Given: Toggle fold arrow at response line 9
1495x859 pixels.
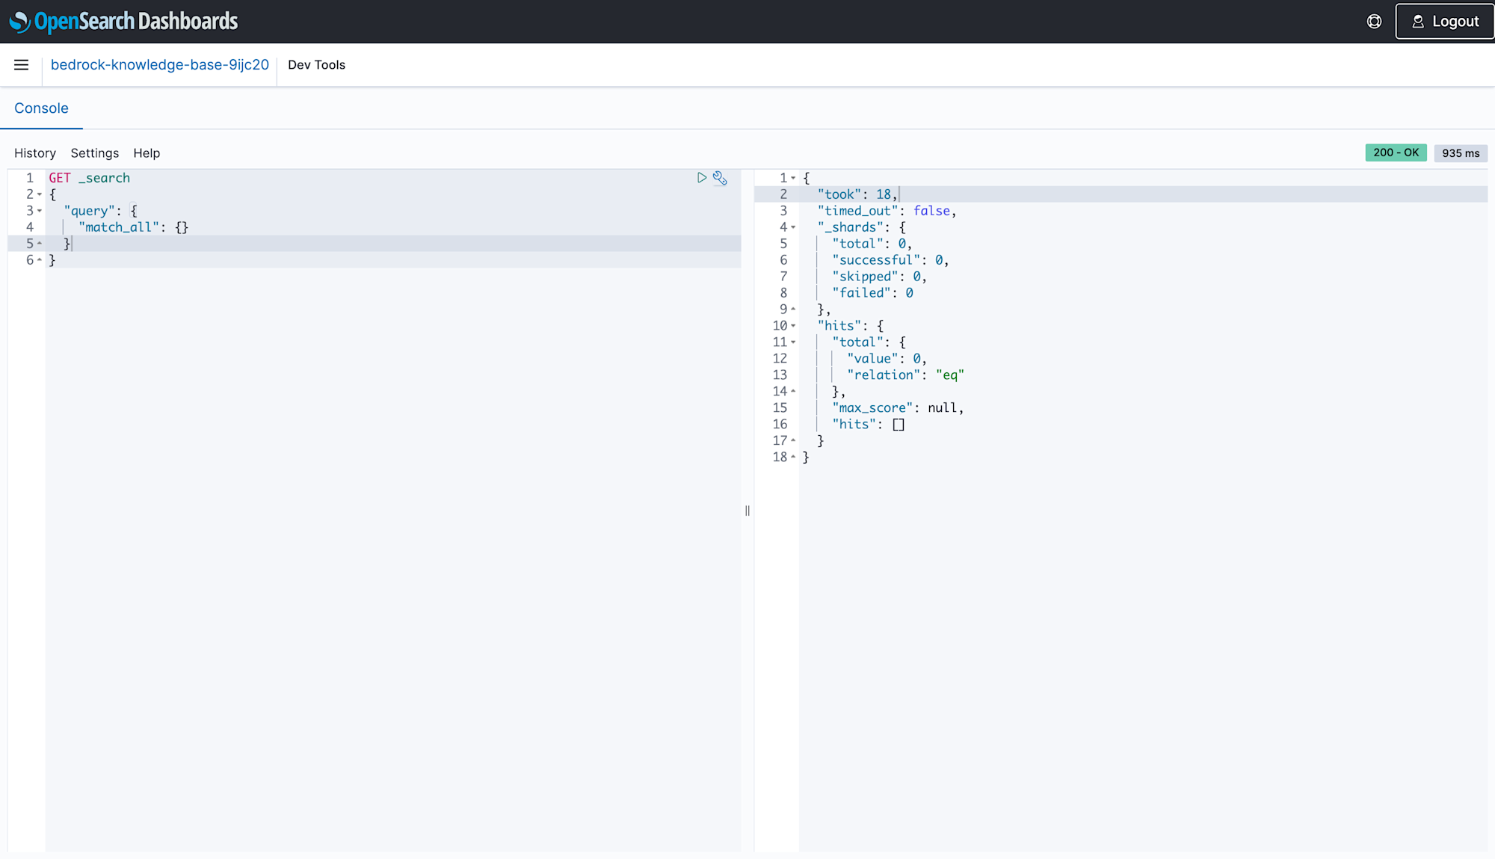Looking at the screenshot, I should (793, 310).
